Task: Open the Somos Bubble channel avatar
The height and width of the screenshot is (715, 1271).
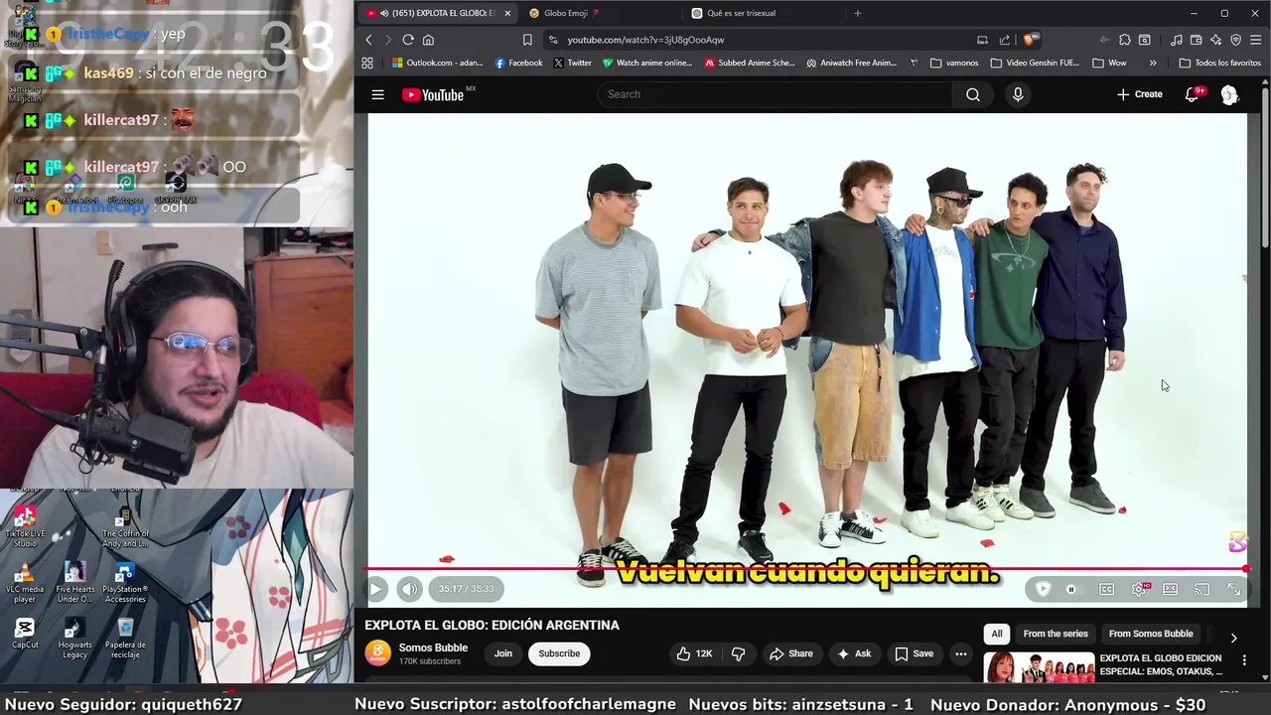Action: point(377,653)
